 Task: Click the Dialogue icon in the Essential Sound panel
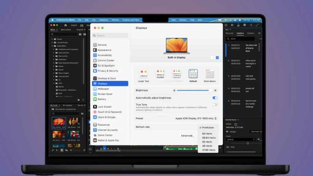pos(228,132)
